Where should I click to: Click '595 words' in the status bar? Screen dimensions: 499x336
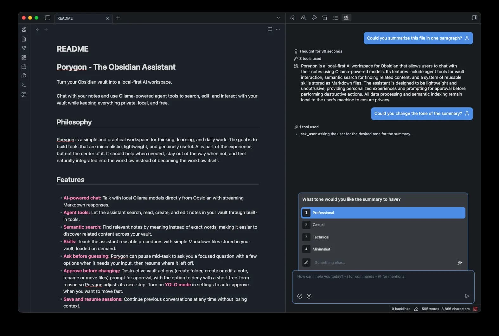430,309
